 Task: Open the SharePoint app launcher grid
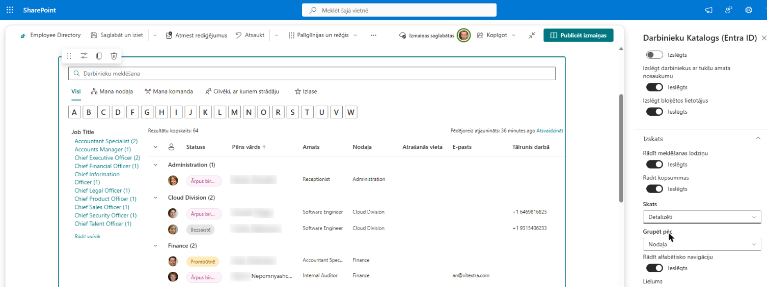pyautogui.click(x=10, y=10)
